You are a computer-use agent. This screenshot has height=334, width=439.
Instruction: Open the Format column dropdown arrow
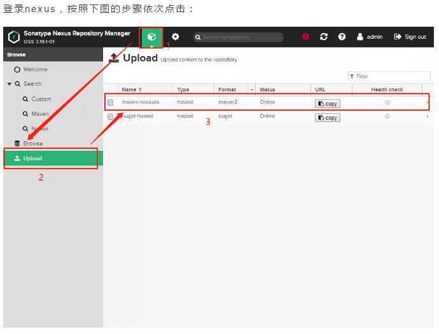[x=252, y=90]
